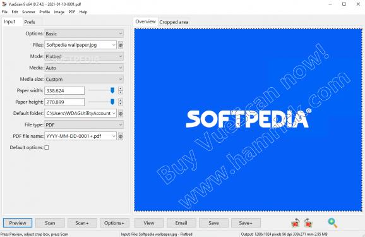The height and width of the screenshot is (237, 365).
Task: Click status text 'Press Preview, adjust crop box'
Action: tap(35, 234)
